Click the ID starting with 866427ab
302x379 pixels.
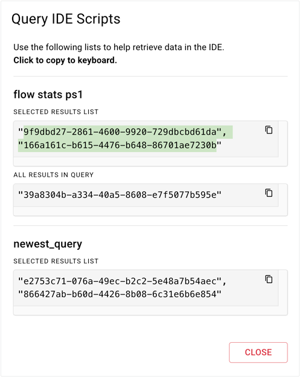[x=121, y=295]
